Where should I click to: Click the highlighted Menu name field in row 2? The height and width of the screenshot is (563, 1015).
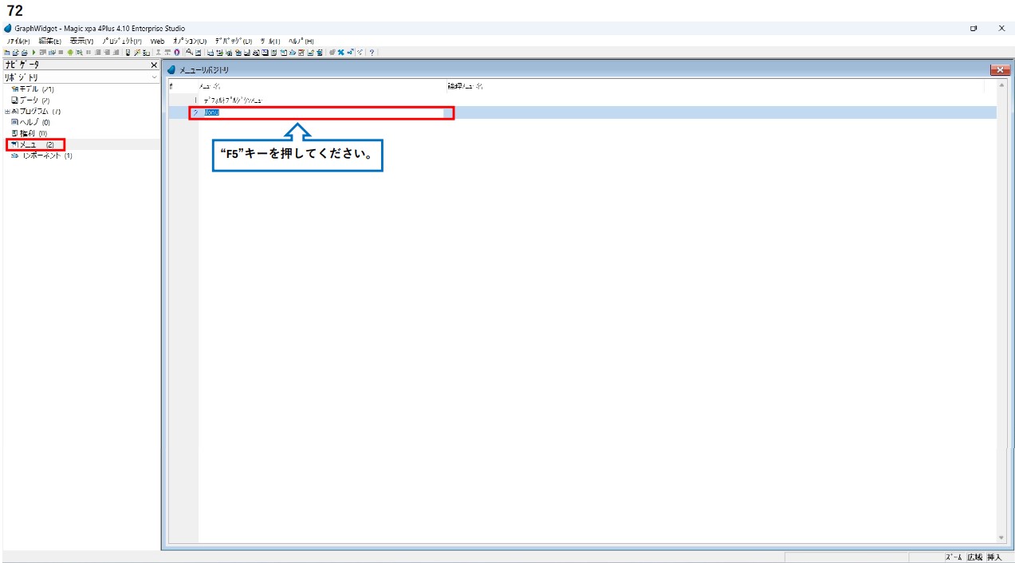[x=319, y=112]
